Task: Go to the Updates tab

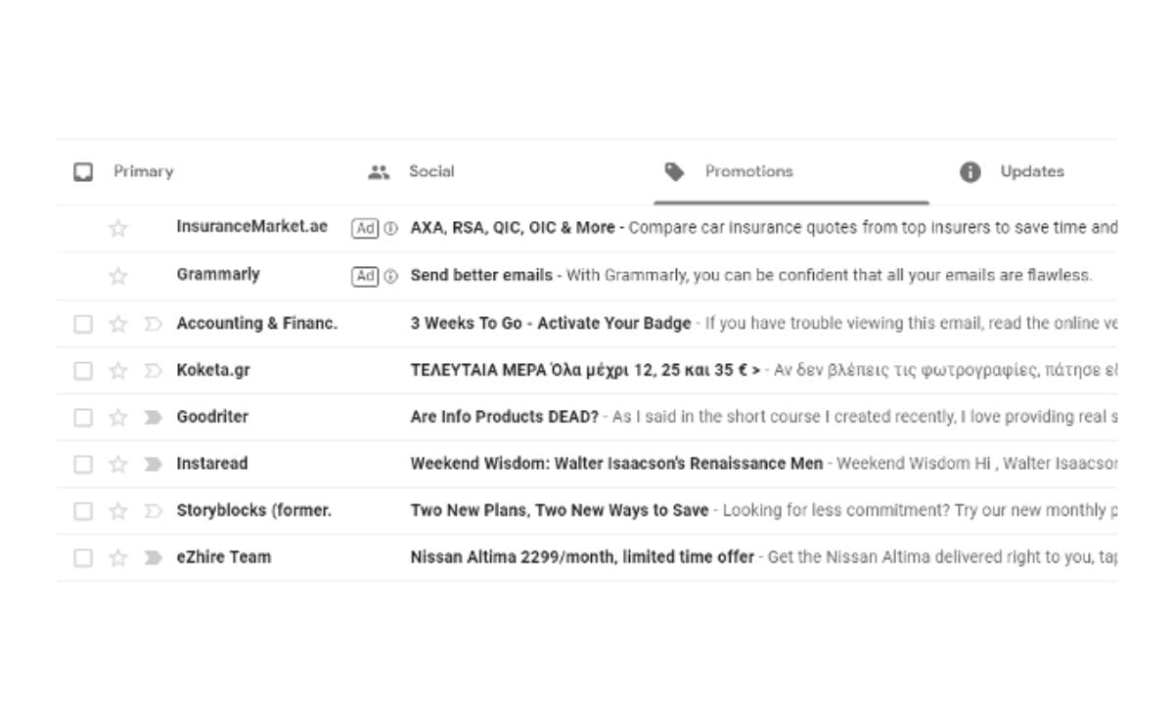Action: [x=1031, y=172]
